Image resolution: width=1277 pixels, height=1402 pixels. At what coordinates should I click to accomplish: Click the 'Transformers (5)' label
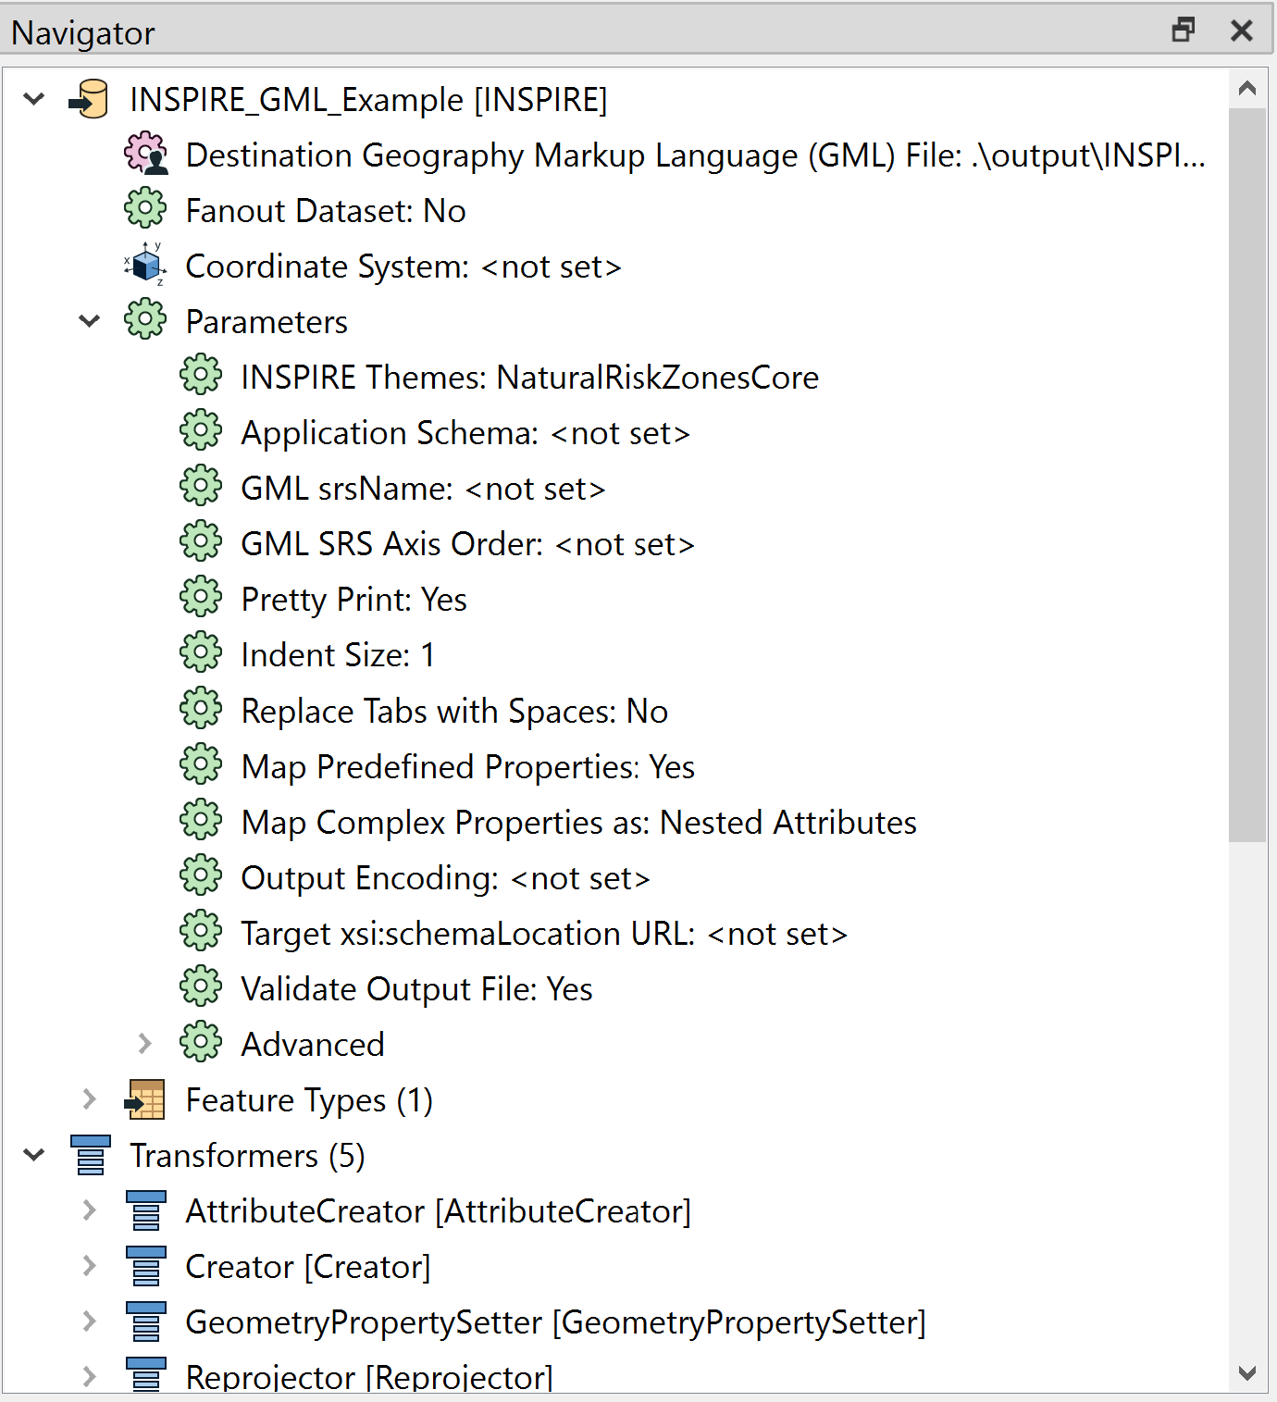click(247, 1156)
